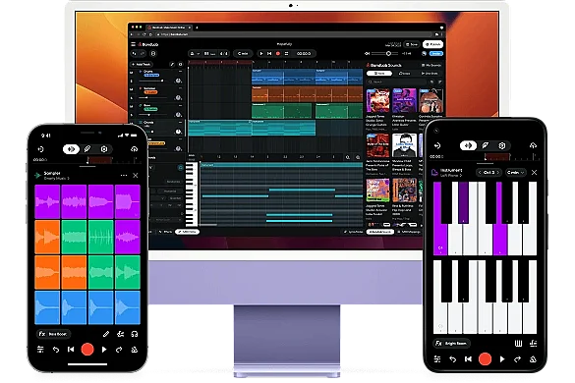Click the Publish button in desktop studio

(x=432, y=44)
